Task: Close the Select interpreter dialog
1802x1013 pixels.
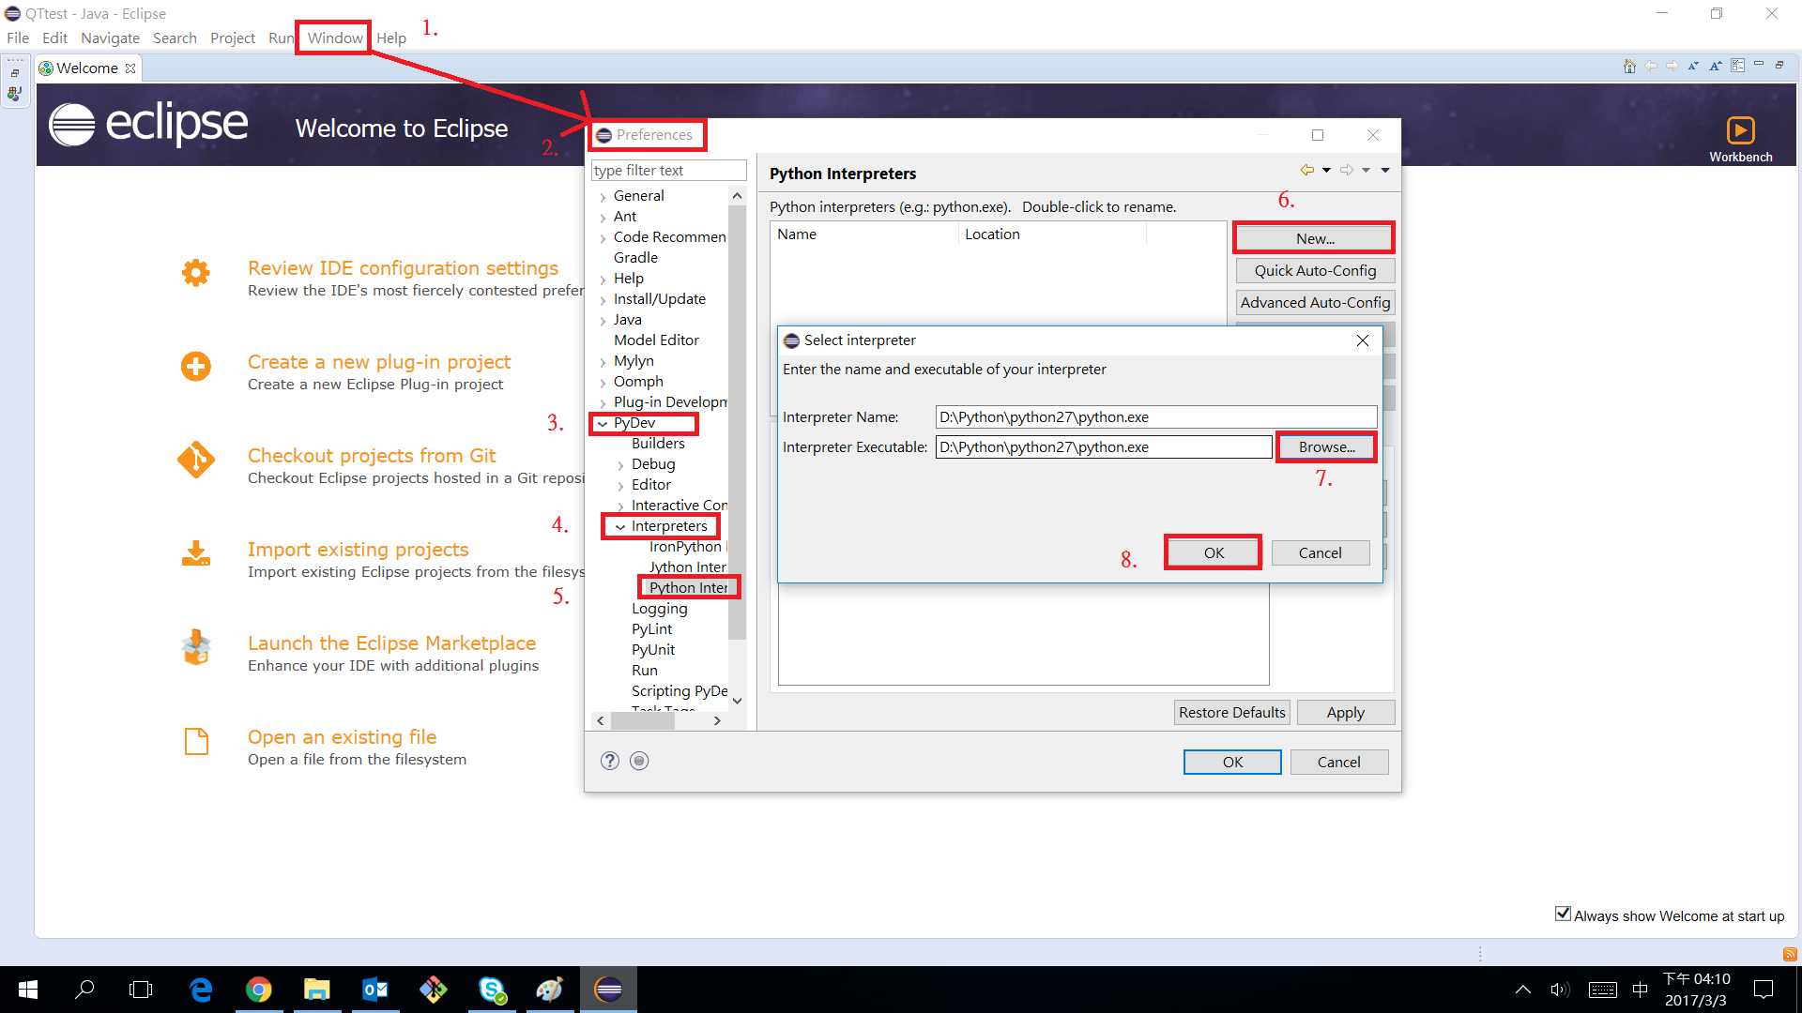Action: click(x=1362, y=340)
